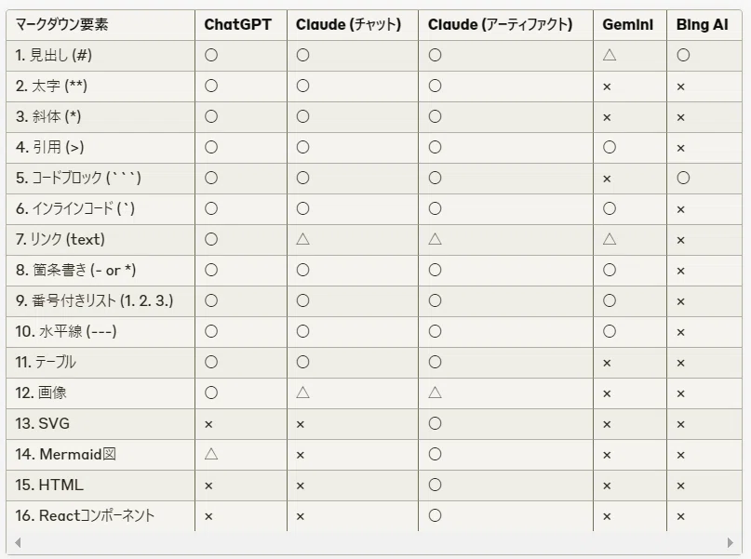Click the triangle mark for Gemini in 見出し row
Image resolution: width=751 pixels, height=559 pixels.
[x=610, y=55]
